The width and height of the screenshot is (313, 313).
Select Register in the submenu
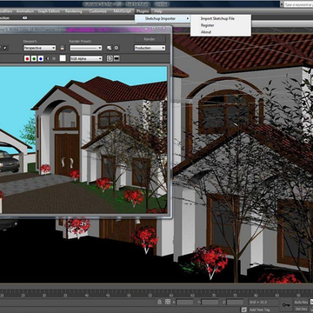pos(207,25)
